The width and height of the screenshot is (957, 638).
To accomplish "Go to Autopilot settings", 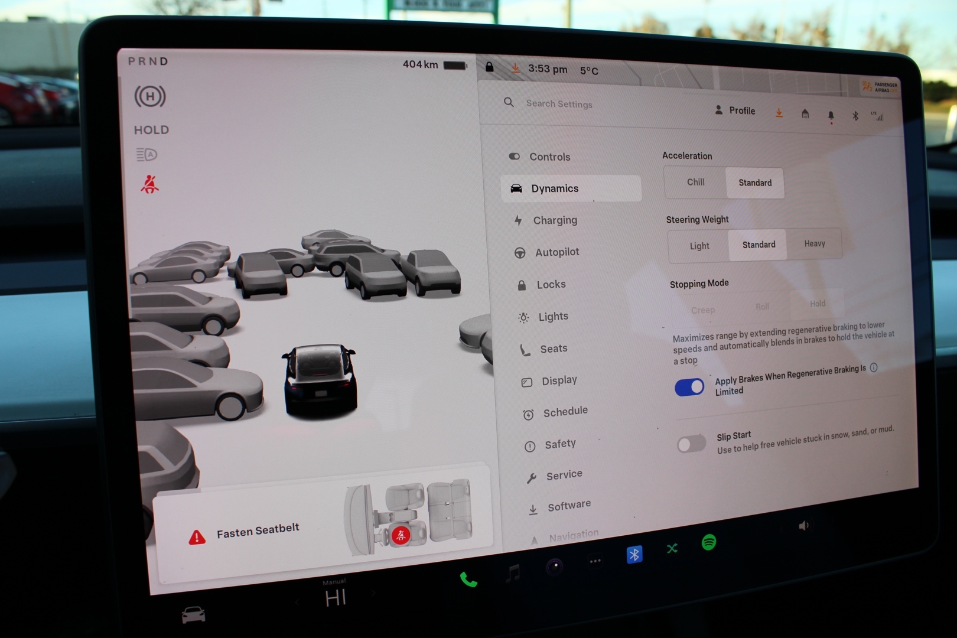I will coord(556,252).
